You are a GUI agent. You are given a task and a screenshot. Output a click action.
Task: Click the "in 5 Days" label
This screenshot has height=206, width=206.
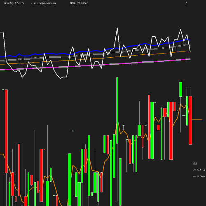point(199,176)
